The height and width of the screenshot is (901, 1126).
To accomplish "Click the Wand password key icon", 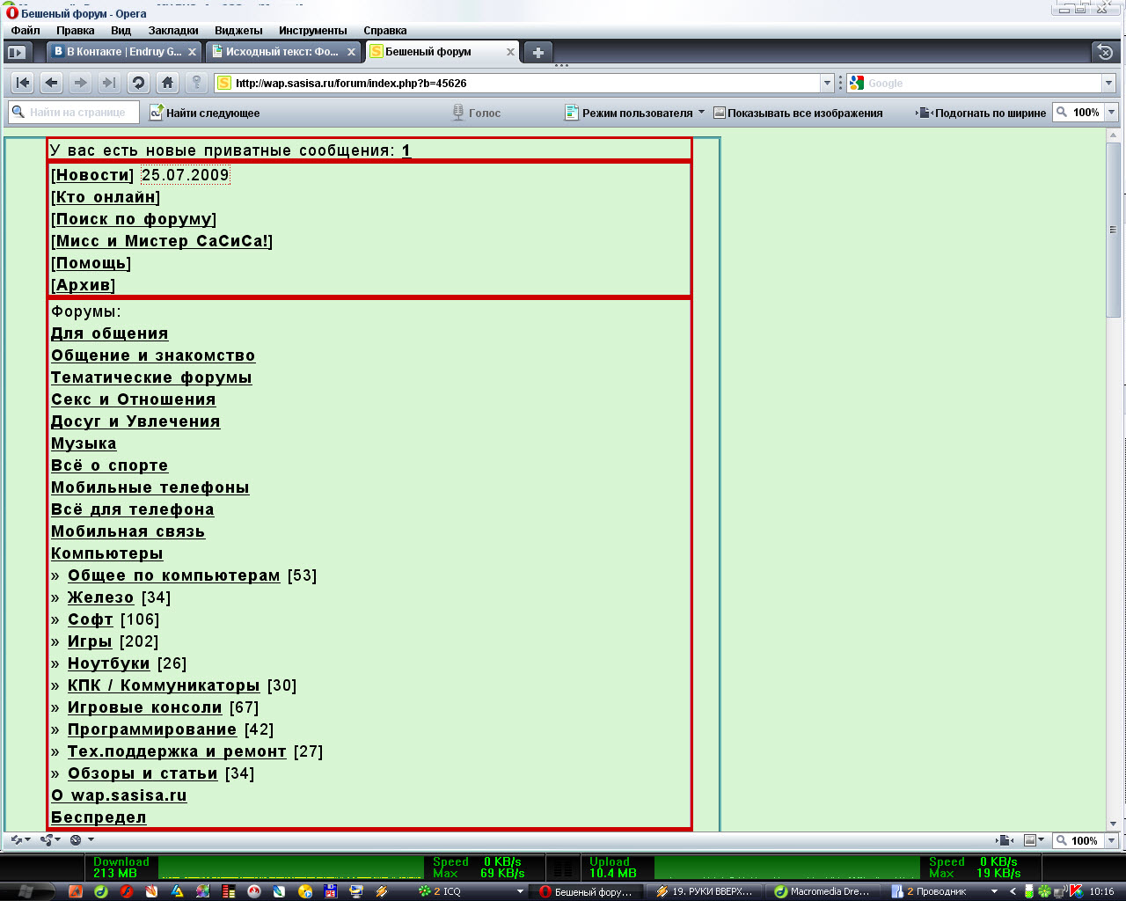I will [197, 83].
